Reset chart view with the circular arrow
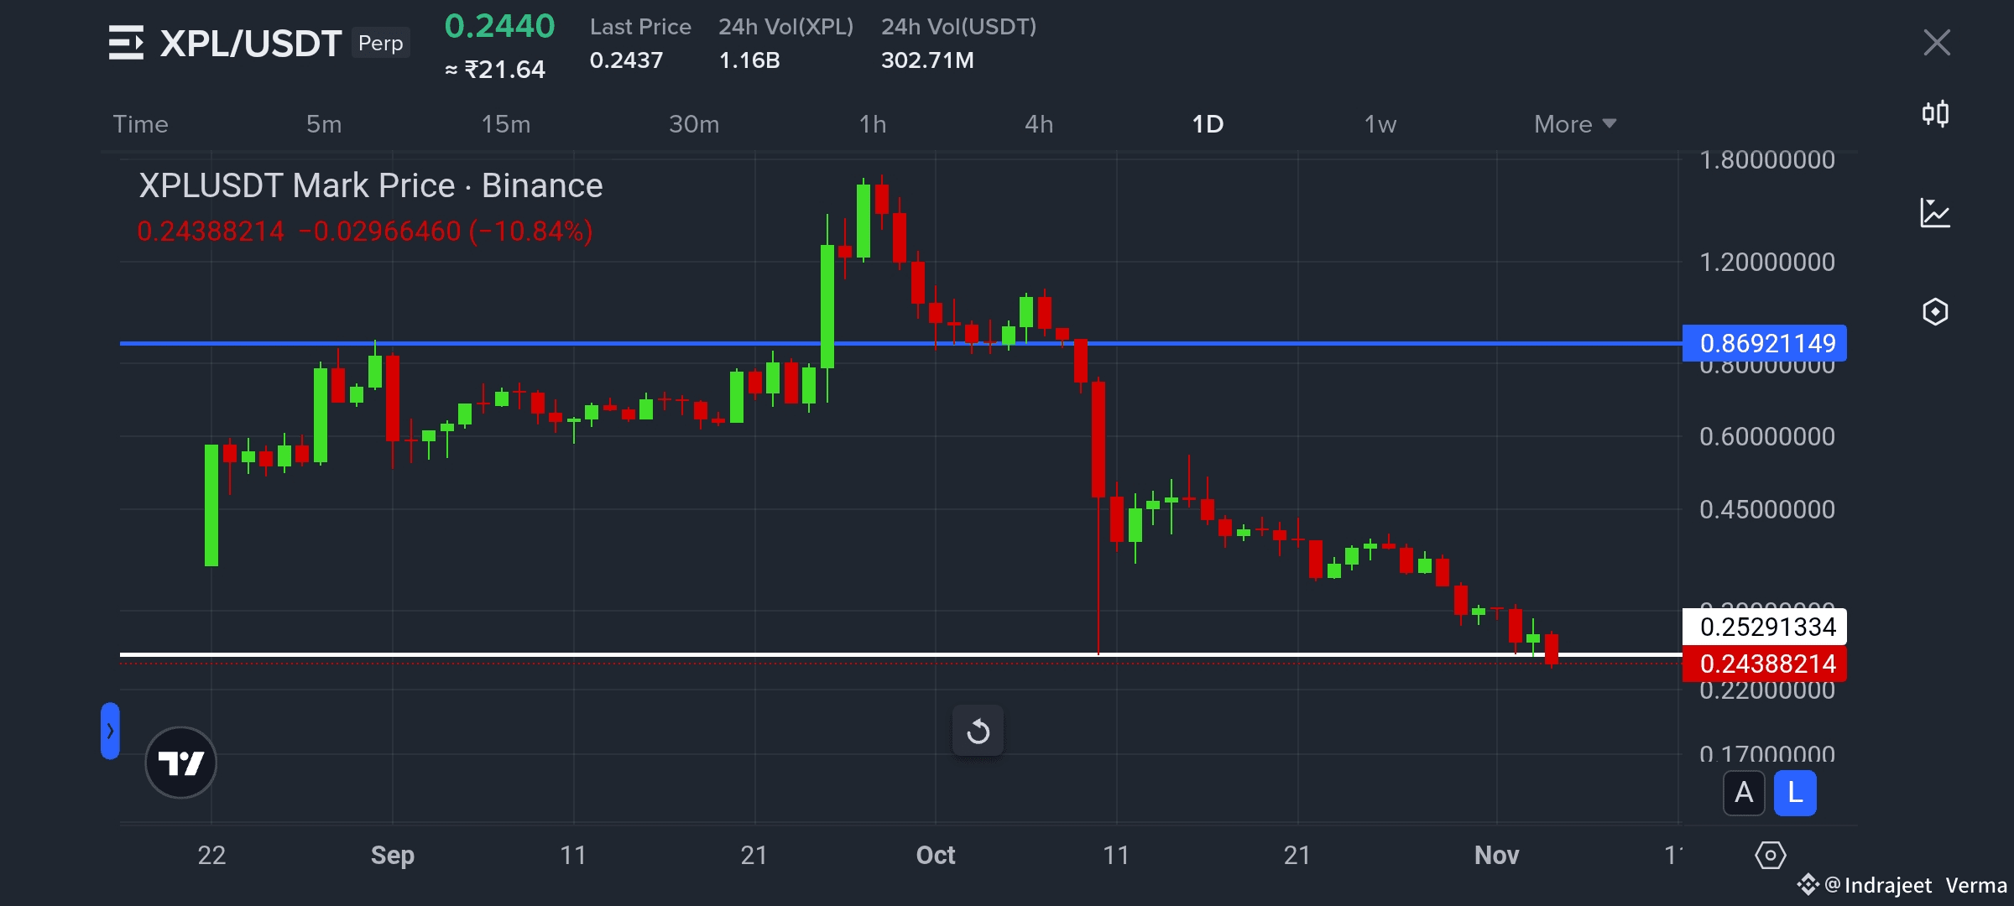Screen dimensions: 2014x906 [978, 731]
